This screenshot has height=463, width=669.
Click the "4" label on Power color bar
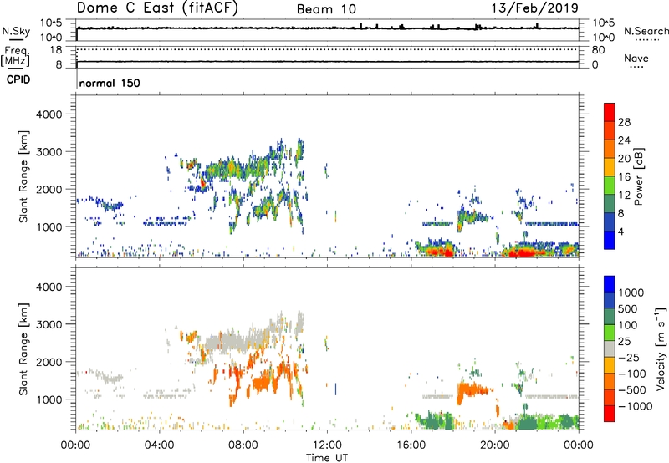621,232
